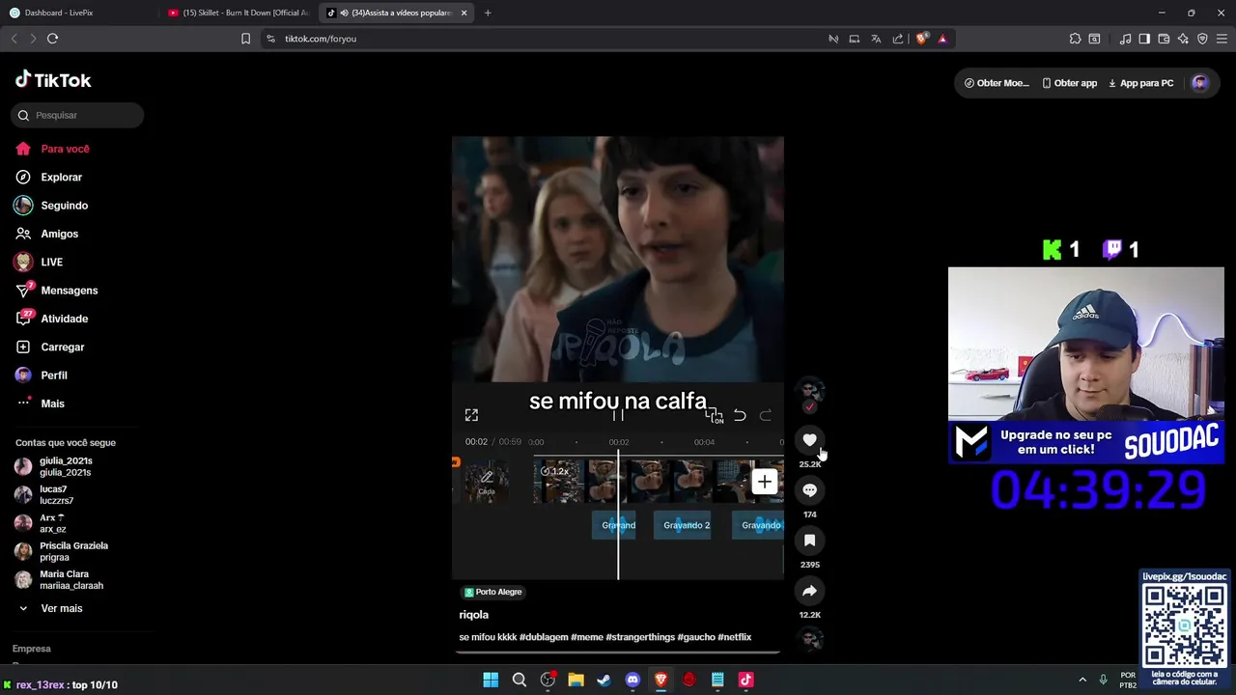Screen dimensions: 1236x695
Task: Open the Seguindo feed
Action: point(64,206)
